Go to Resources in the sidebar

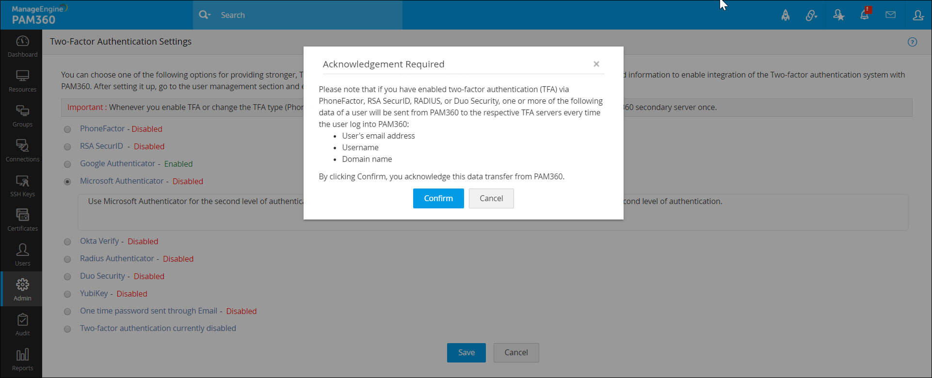point(22,81)
